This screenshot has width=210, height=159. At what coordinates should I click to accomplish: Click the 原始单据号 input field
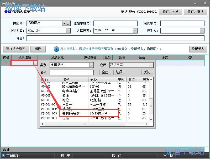click(115, 23)
